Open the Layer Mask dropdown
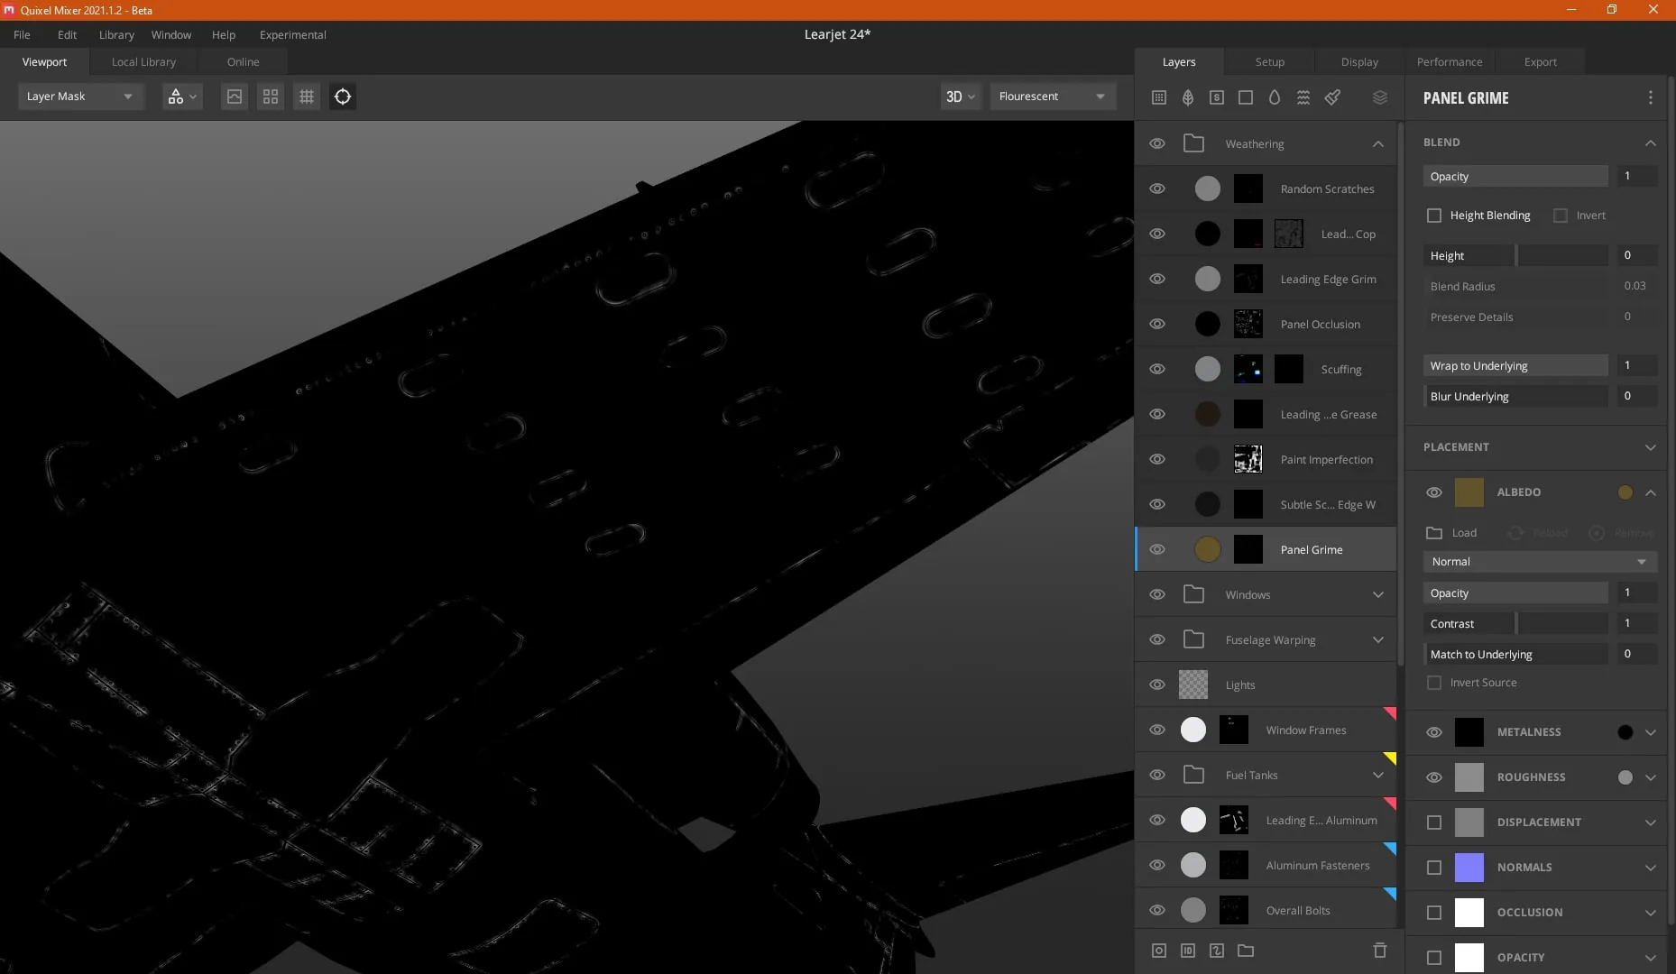 coord(80,96)
